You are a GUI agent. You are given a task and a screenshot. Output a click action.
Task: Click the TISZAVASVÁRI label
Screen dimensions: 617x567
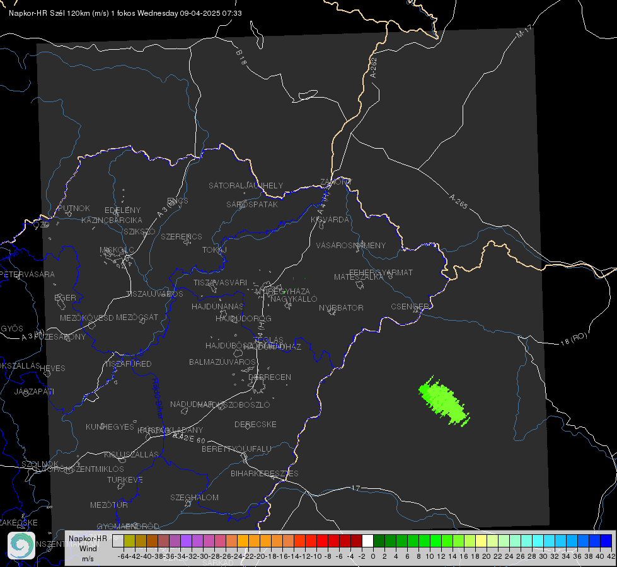click(x=221, y=282)
